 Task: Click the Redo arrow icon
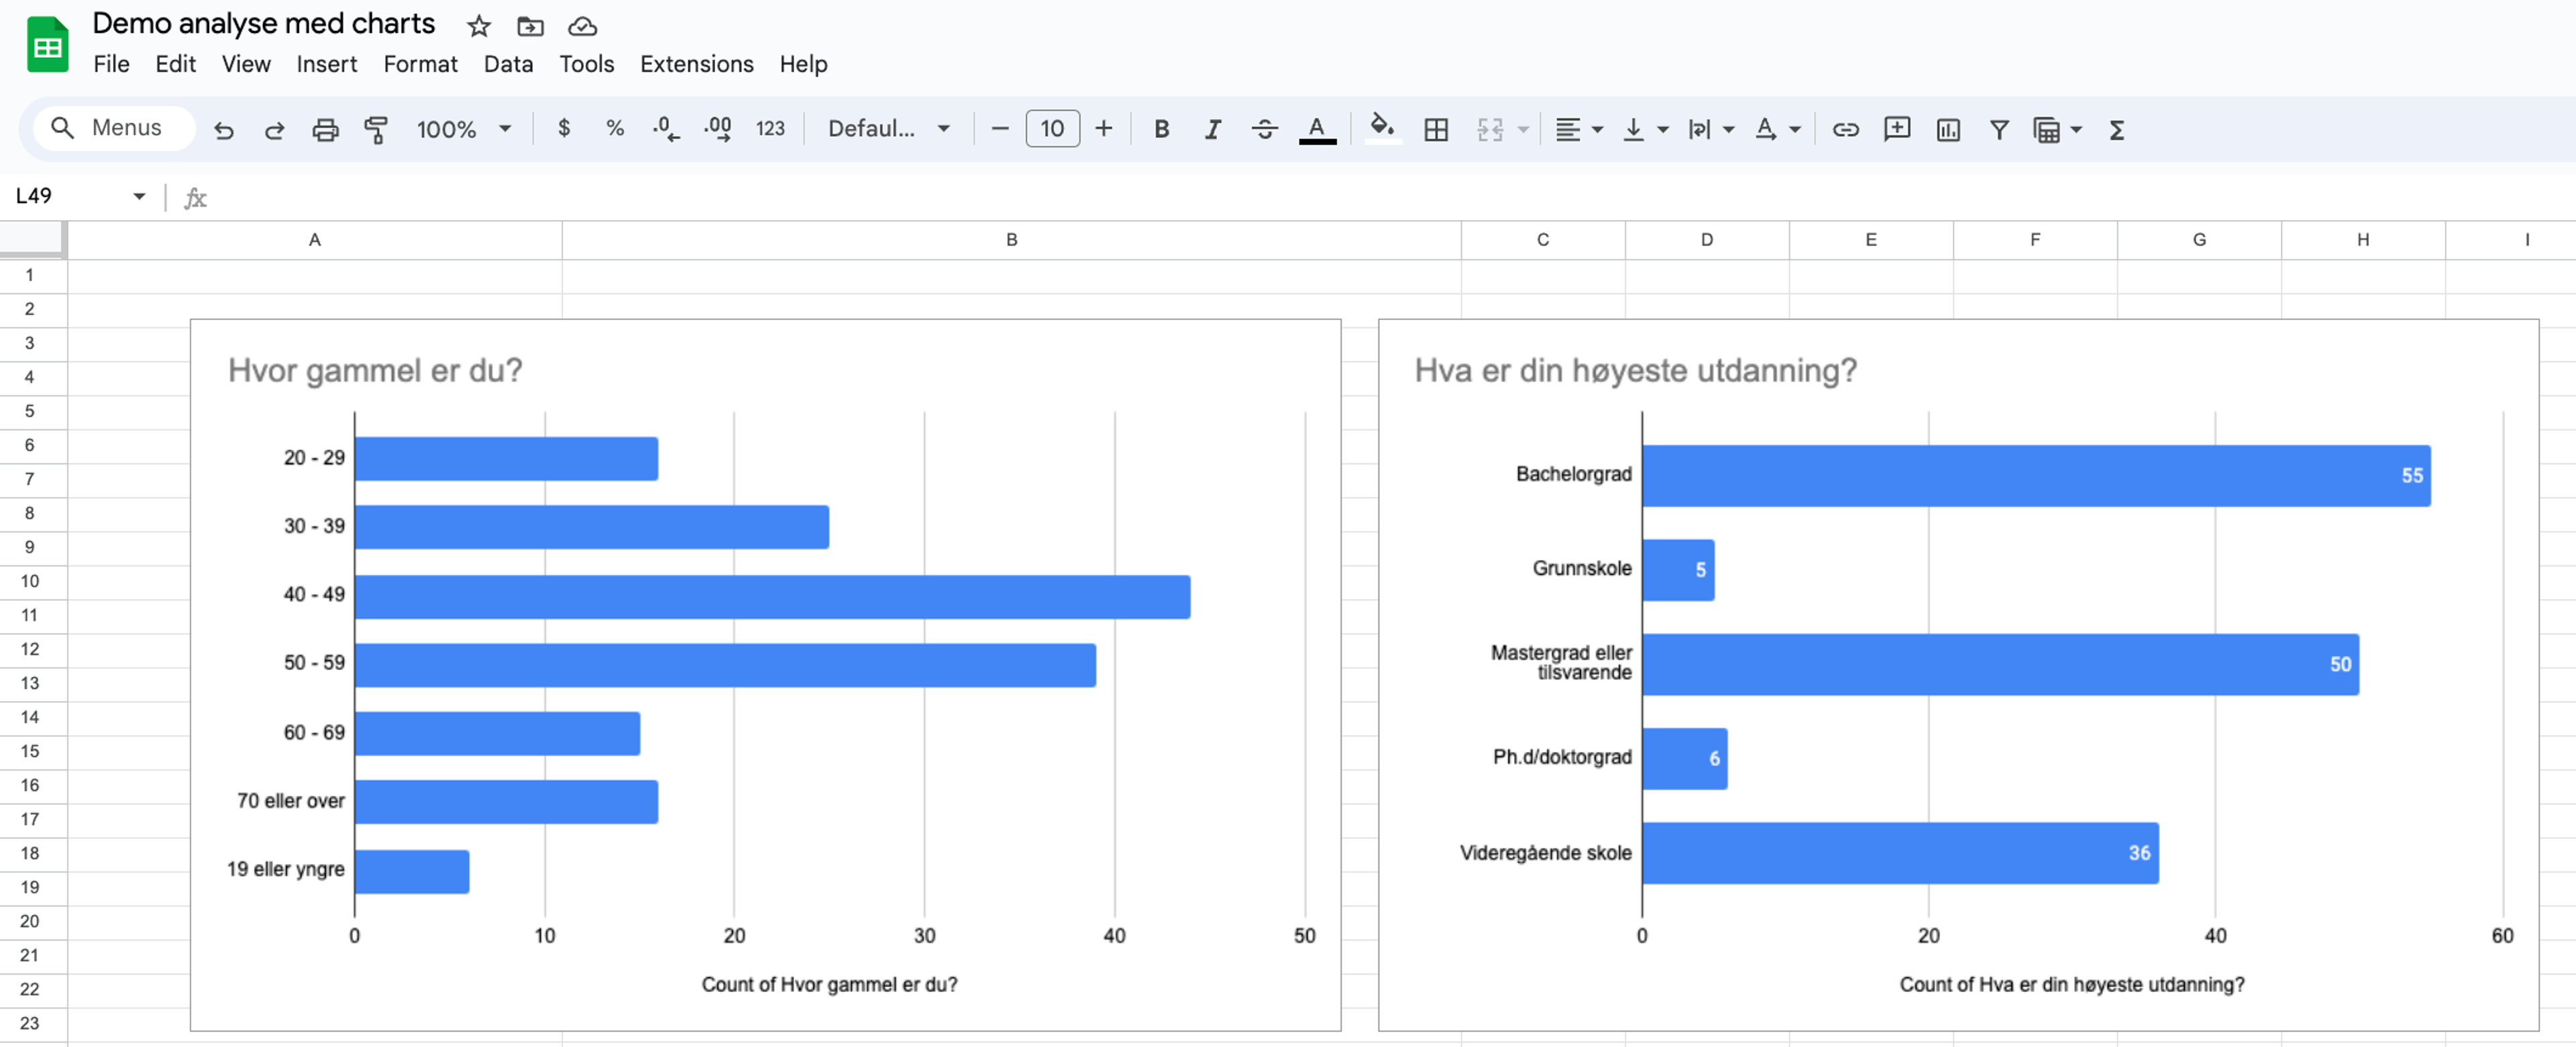point(274,129)
